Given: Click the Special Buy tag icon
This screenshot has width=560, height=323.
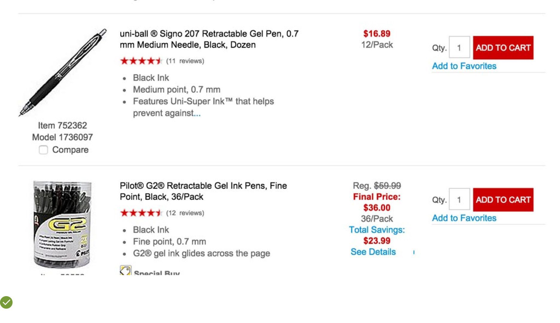Looking at the screenshot, I should coord(126,270).
